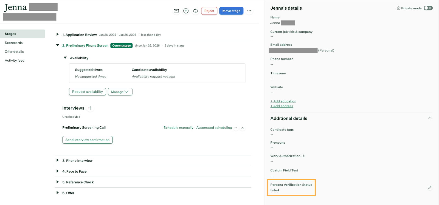Image resolution: width=439 pixels, height=205 pixels.
Task: Click Automated scheduling link
Action: (214, 128)
